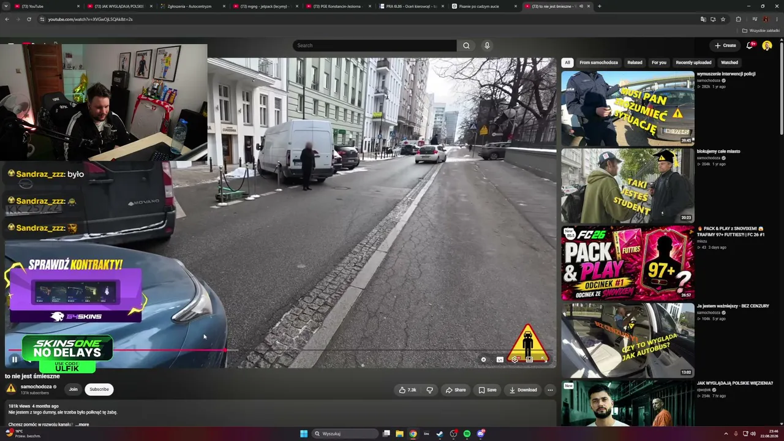This screenshot has width=784, height=441.
Task: Open the taskbar volume control
Action: (x=753, y=434)
